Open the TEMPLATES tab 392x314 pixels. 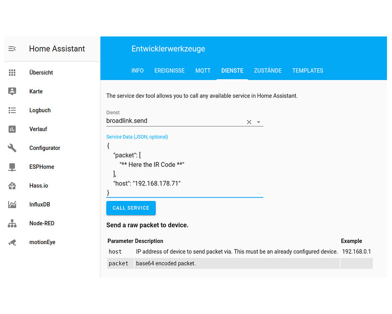[308, 71]
